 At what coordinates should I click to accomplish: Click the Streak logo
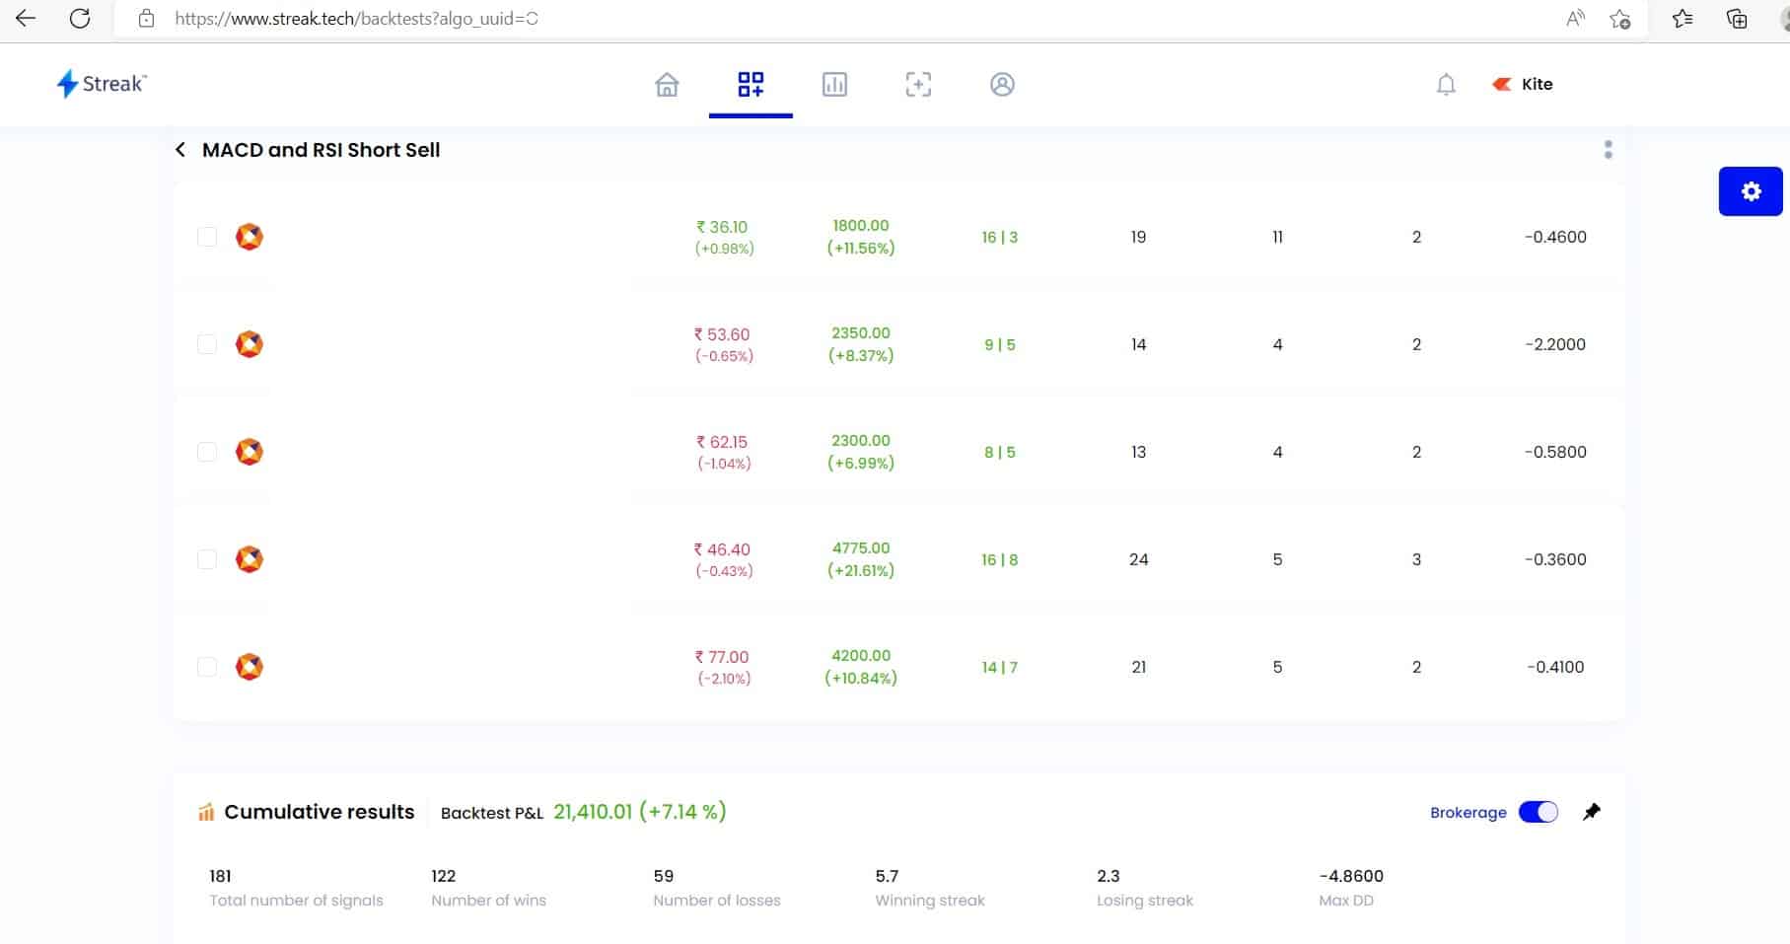pos(100,83)
